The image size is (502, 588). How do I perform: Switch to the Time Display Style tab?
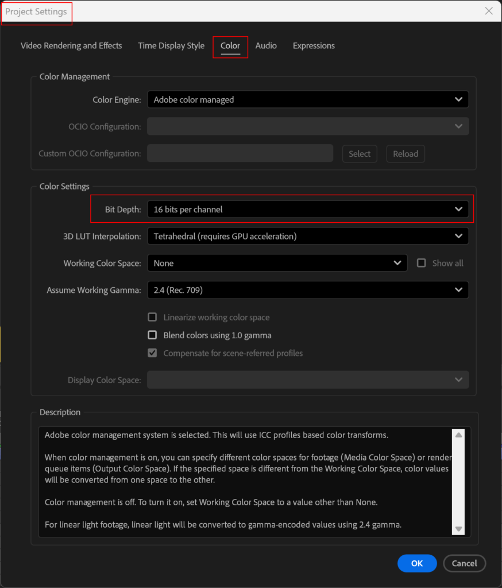[171, 46]
